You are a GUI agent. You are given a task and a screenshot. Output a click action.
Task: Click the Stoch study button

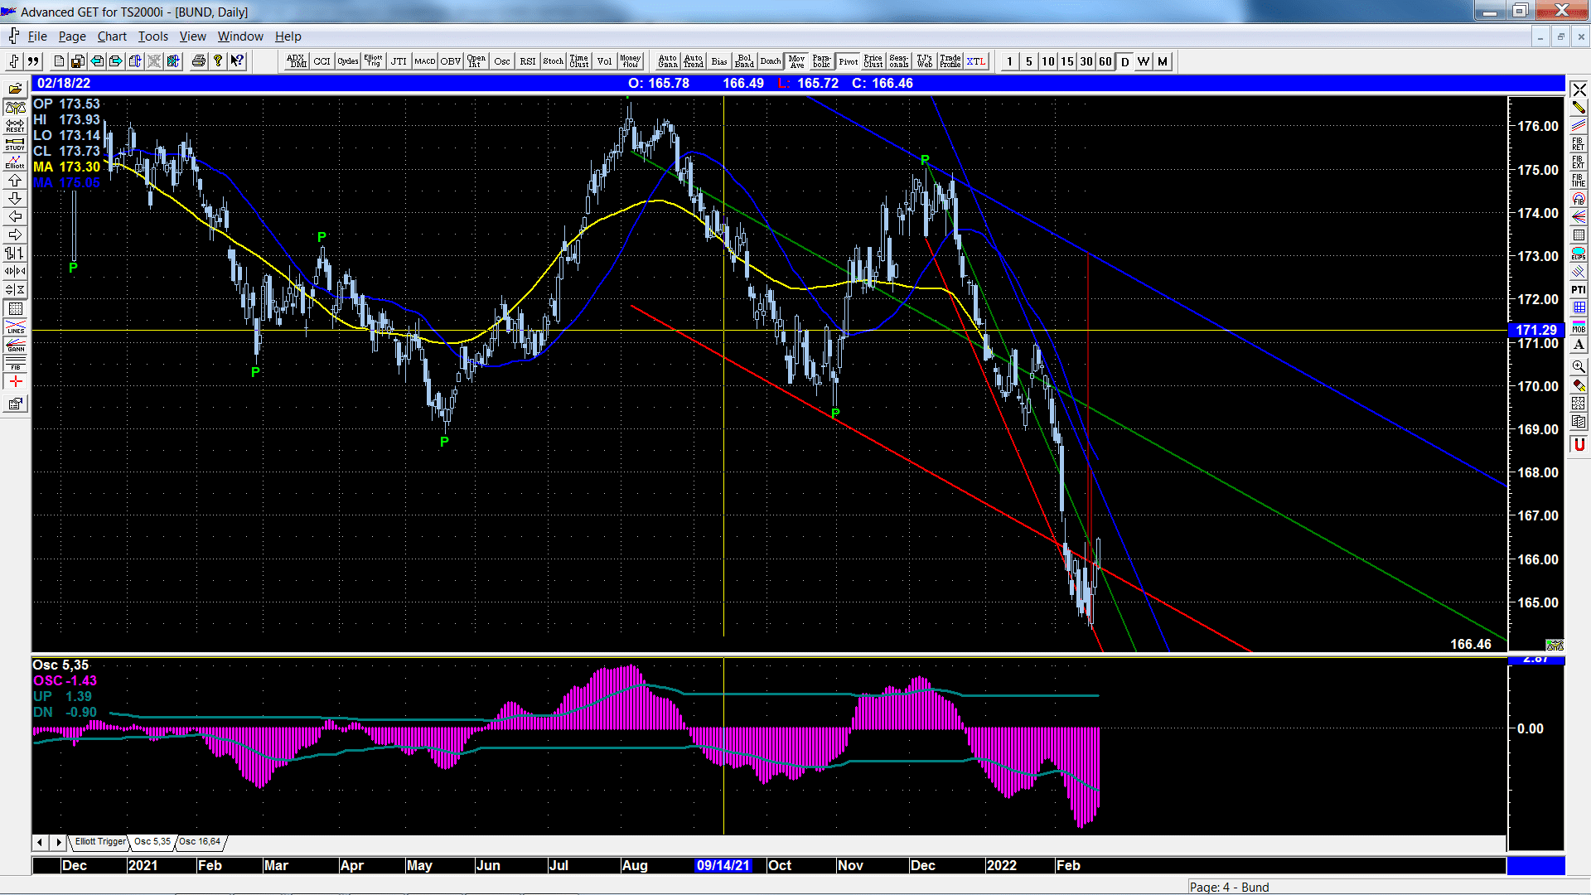pos(553,61)
